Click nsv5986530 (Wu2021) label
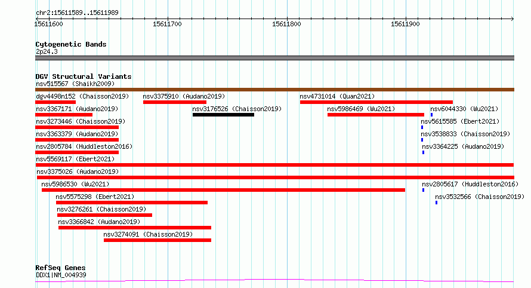 [x=75, y=184]
